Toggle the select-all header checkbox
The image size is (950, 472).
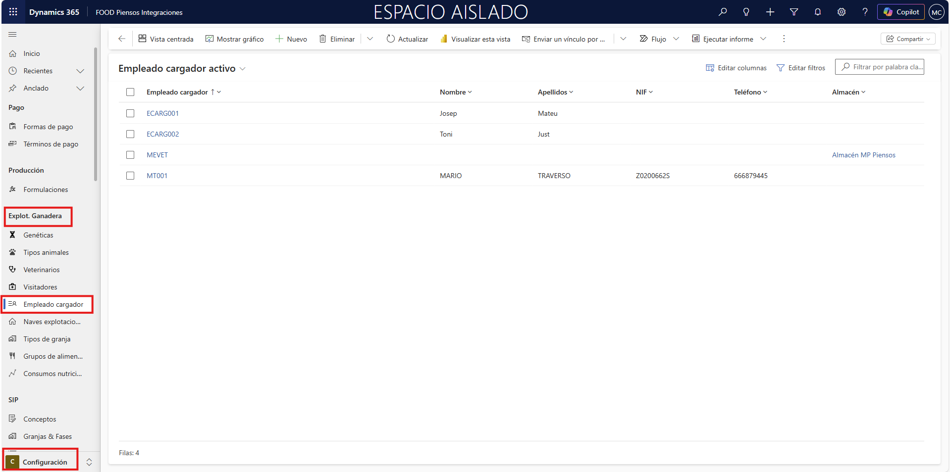point(130,92)
